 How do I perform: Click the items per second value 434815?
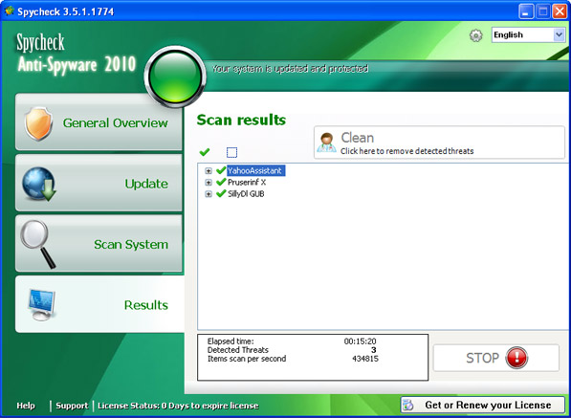[x=365, y=359]
